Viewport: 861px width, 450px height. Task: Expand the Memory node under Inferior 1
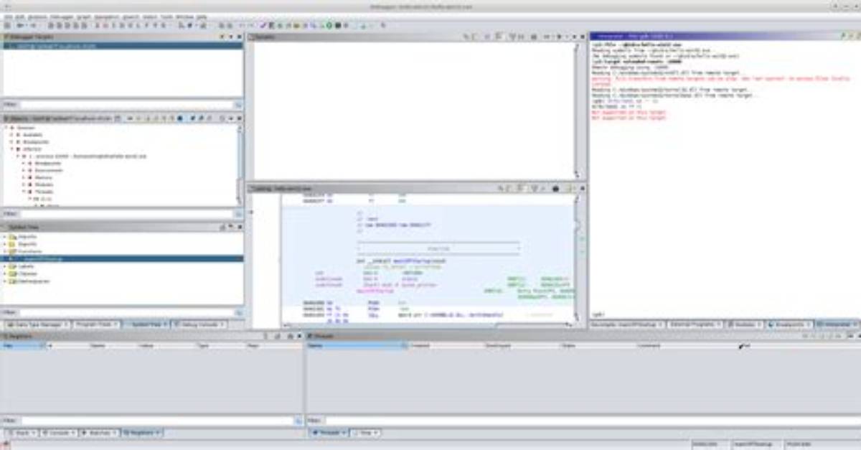[24, 177]
